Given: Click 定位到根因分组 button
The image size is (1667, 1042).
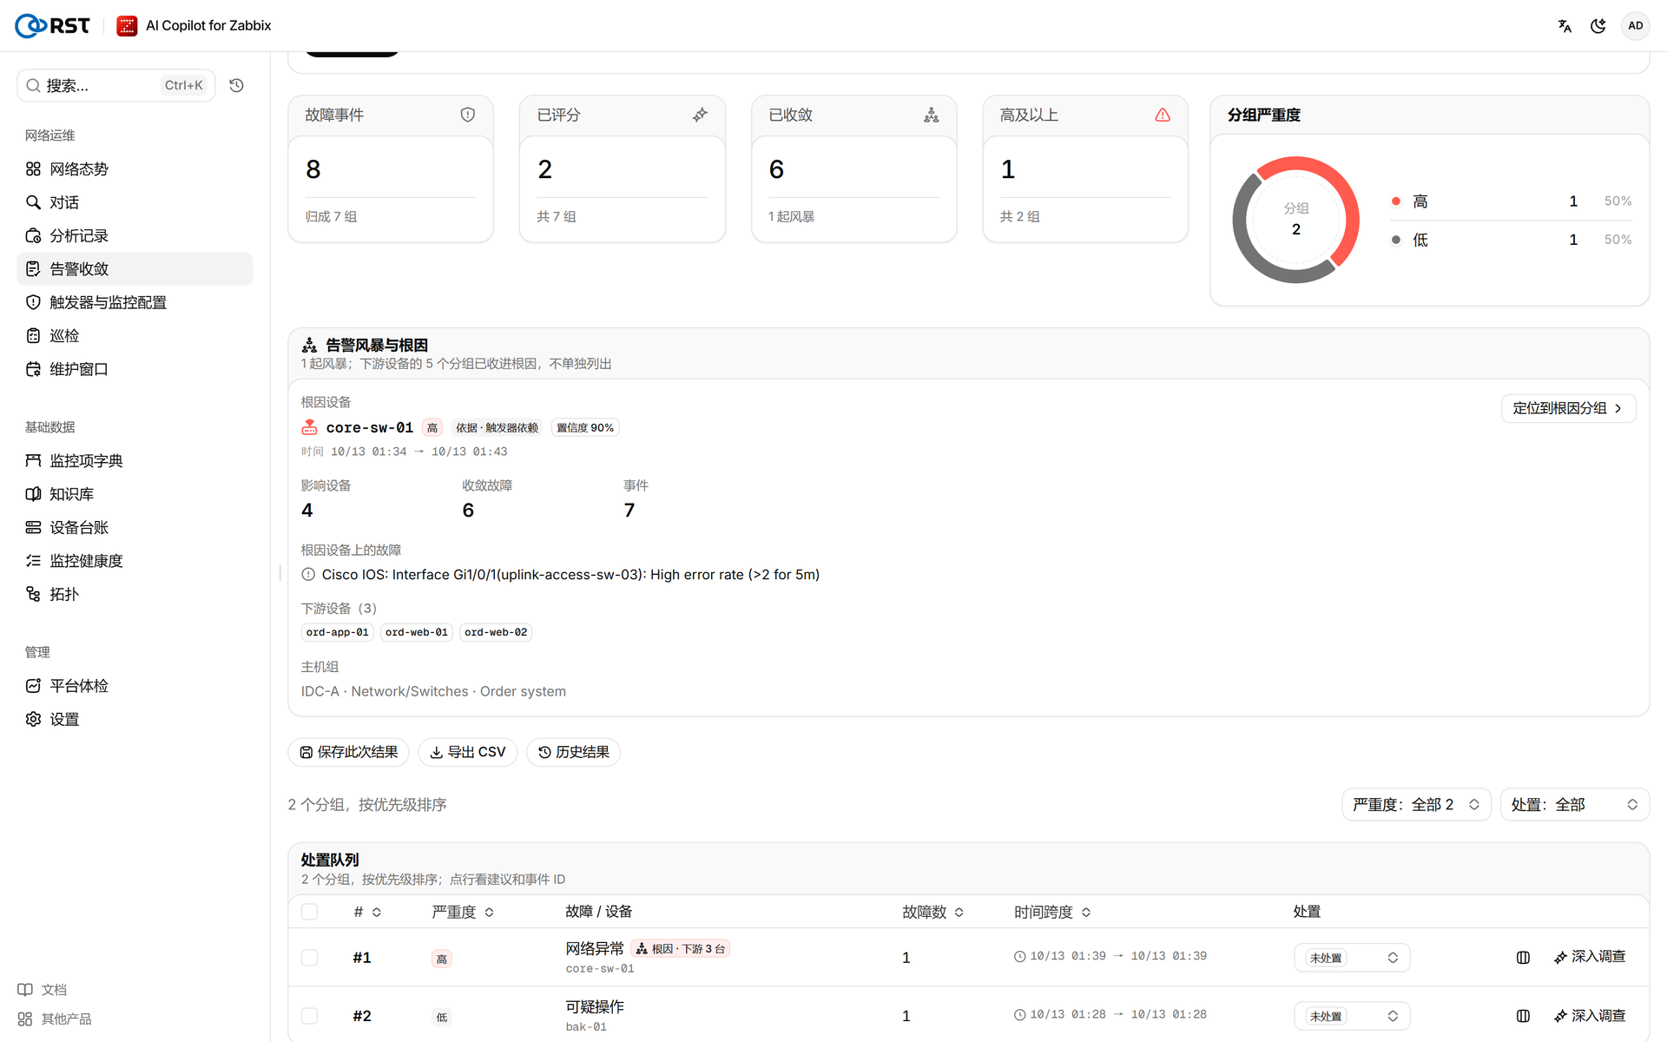Looking at the screenshot, I should tap(1568, 408).
